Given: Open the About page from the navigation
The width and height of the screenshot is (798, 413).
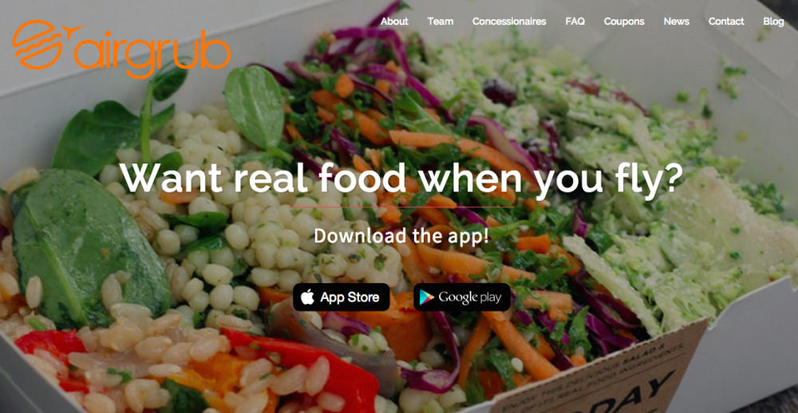Looking at the screenshot, I should pos(394,22).
